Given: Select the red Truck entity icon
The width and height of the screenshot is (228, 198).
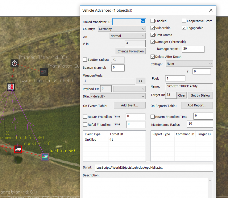Looking at the screenshot, I should (18, 149).
